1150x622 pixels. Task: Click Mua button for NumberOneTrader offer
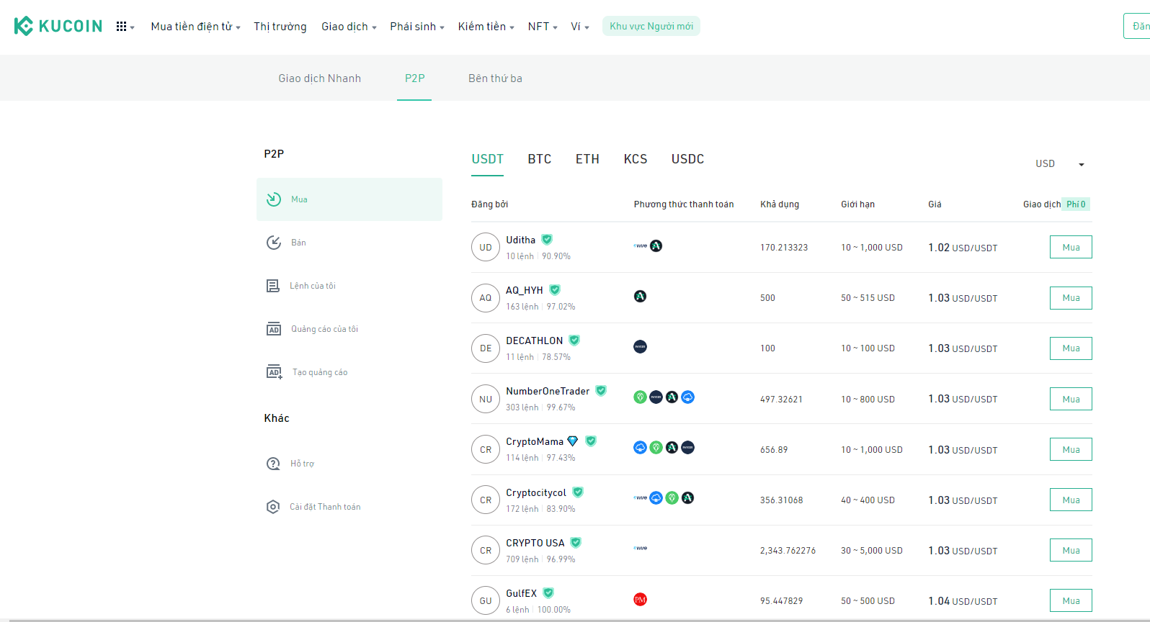1071,399
